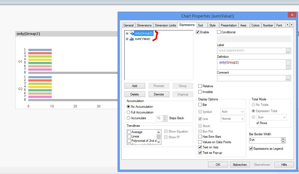The height and width of the screenshot is (174, 299).
Task: Open Definition expression editor ellipsis button
Action: click(x=288, y=65)
